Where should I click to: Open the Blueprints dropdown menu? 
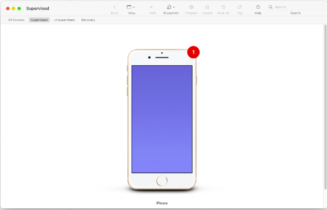pos(171,7)
